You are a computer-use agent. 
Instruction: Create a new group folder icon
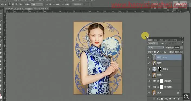click(x=170, y=99)
